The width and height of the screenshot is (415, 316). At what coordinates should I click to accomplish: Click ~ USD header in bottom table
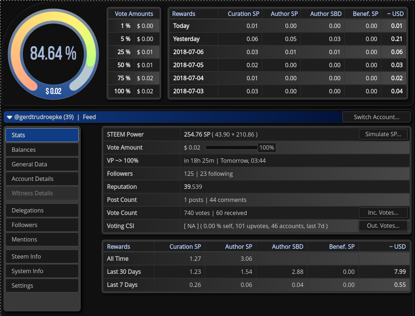point(397,247)
